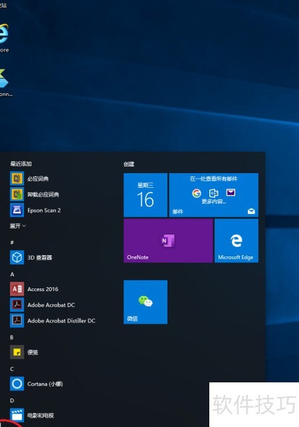Image resolution: width=299 pixels, height=427 pixels.
Task: Open the 3D 查看器 cube icon
Action: click(x=17, y=257)
